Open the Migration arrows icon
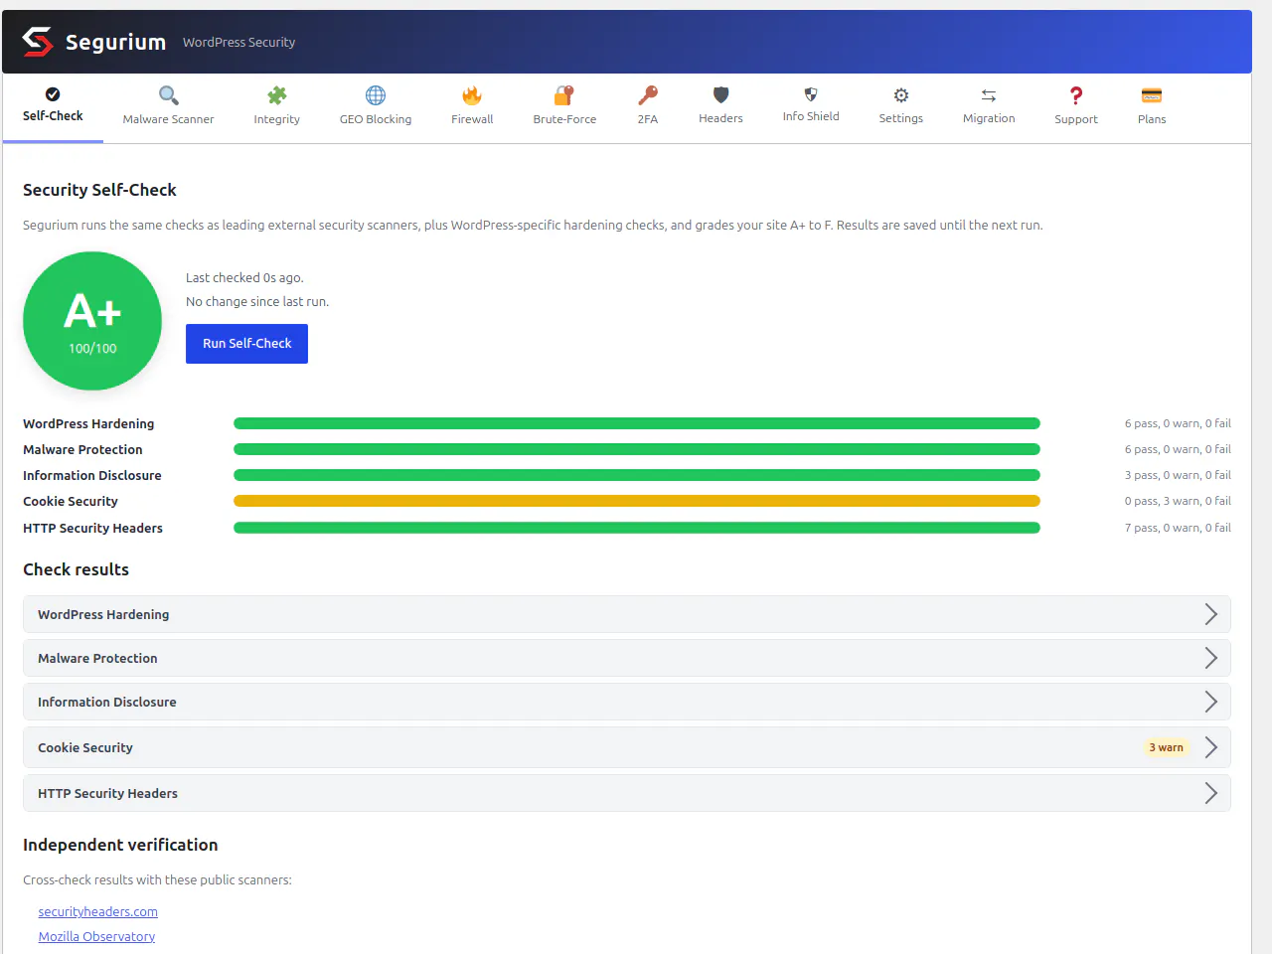The width and height of the screenshot is (1272, 954). tap(989, 95)
